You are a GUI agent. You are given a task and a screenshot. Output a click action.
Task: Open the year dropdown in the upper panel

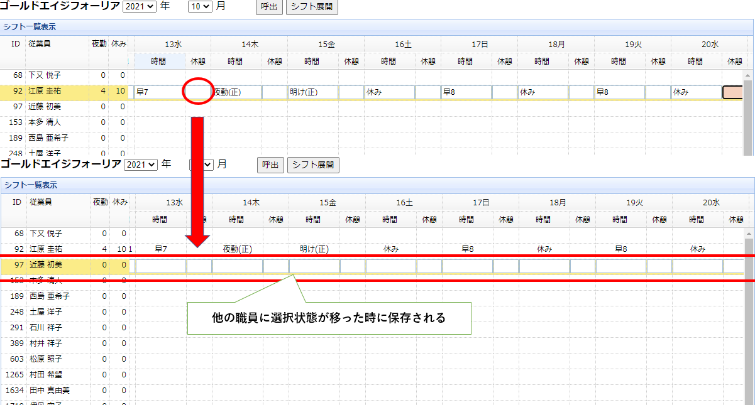(x=140, y=8)
